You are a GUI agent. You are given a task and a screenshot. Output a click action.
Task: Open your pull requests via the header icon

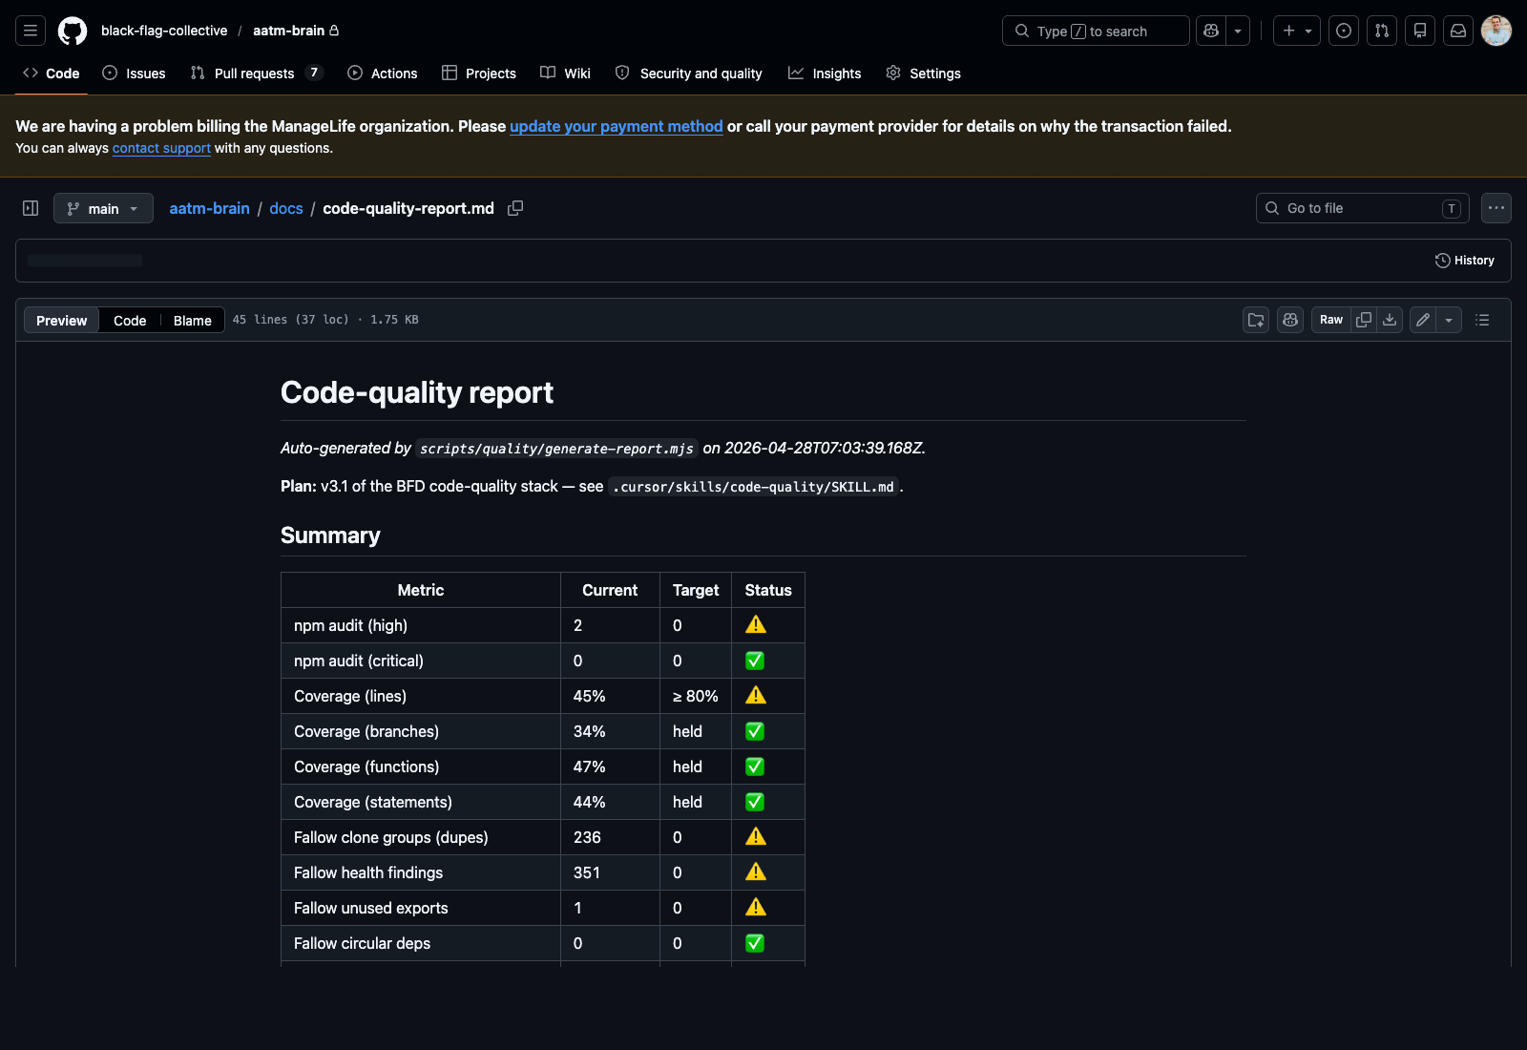[1381, 31]
